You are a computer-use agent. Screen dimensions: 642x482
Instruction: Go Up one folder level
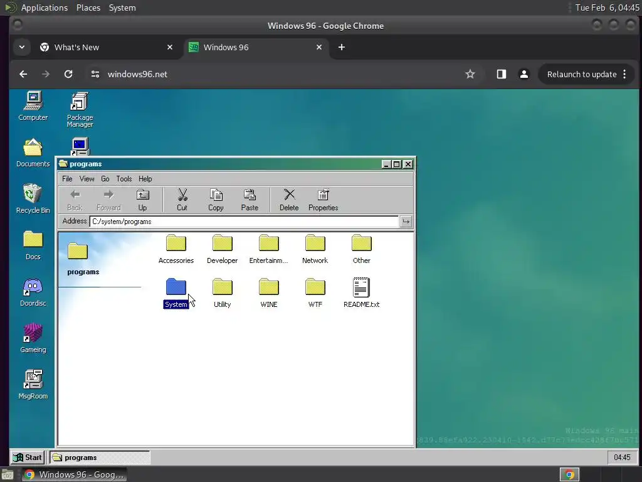[142, 200]
